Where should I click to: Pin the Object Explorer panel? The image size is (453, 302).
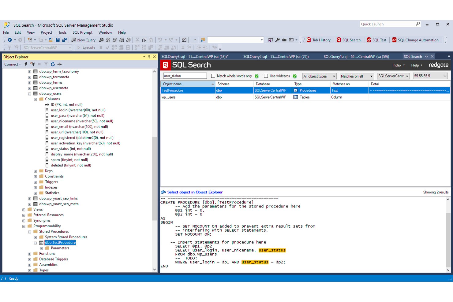[149, 57]
